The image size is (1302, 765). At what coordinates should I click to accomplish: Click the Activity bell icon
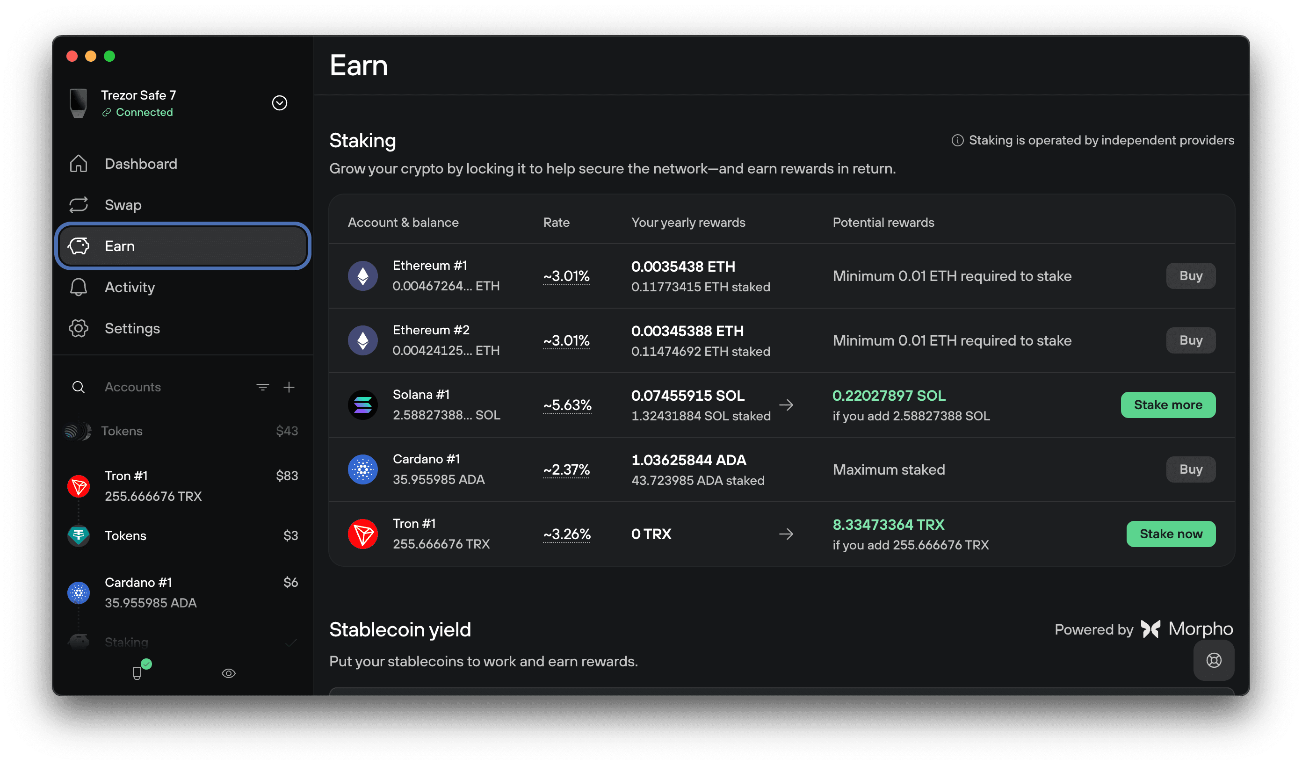tap(79, 287)
